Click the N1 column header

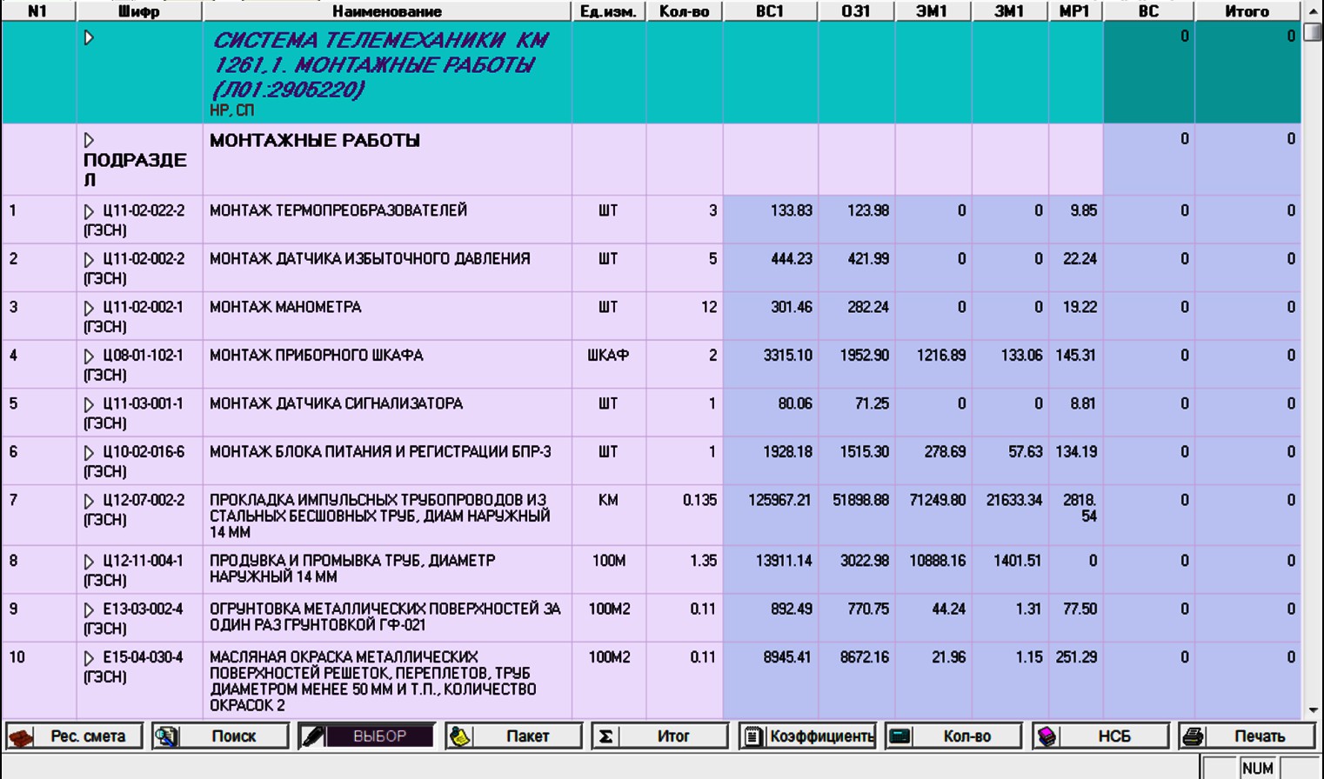[x=38, y=11]
